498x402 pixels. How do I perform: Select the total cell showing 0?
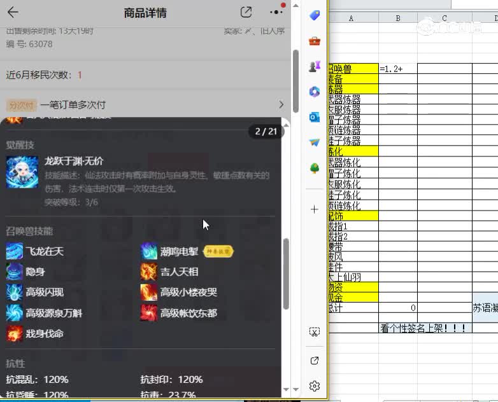[x=398, y=308]
